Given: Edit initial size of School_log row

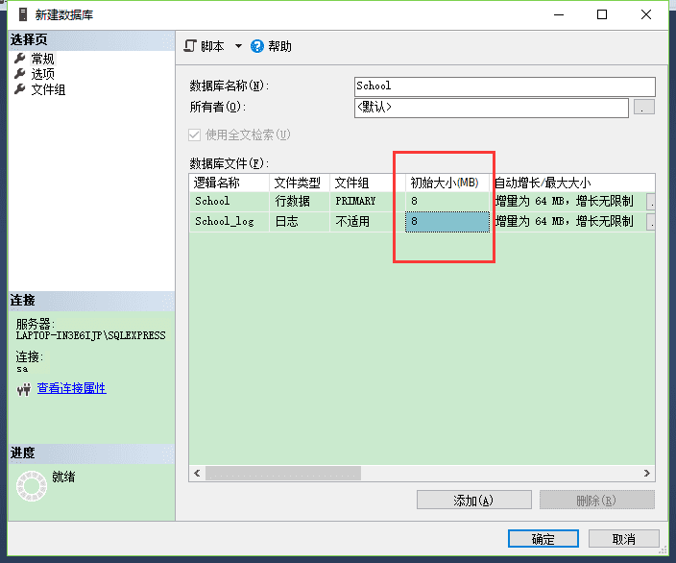Looking at the screenshot, I should click(447, 222).
